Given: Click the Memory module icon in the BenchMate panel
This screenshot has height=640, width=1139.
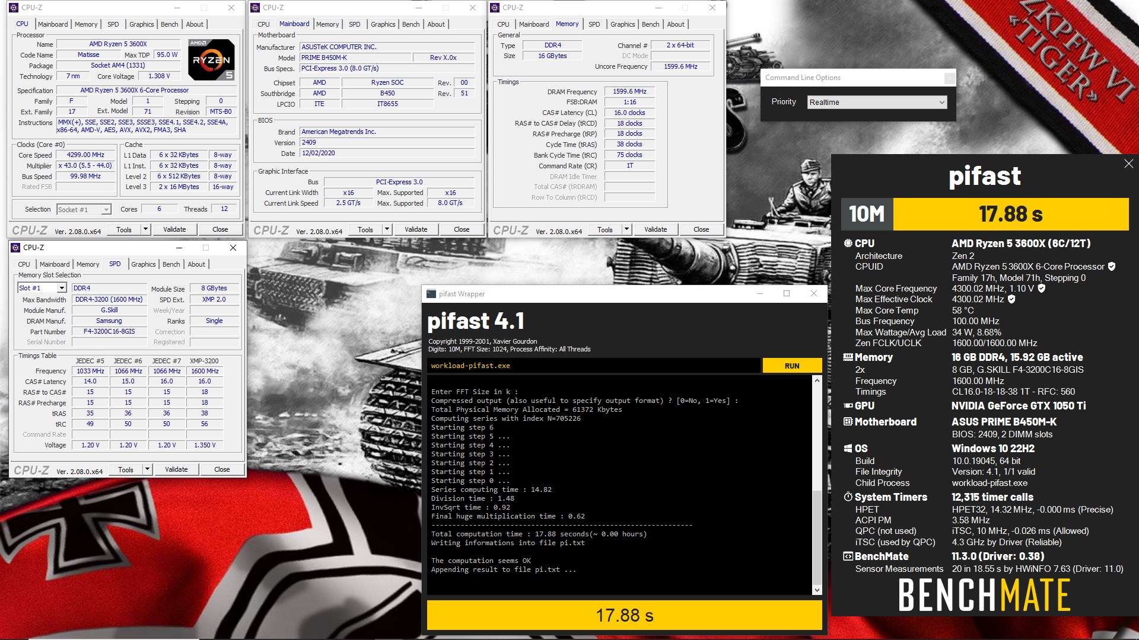Looking at the screenshot, I should [x=848, y=357].
